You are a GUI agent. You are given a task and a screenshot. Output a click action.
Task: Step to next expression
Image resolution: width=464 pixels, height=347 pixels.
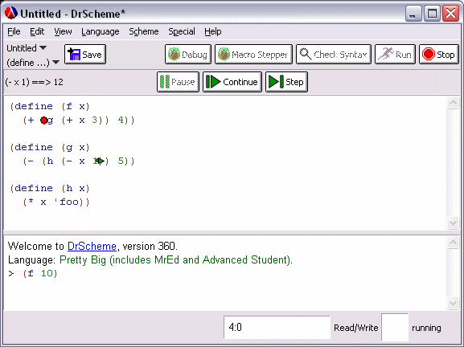286,82
